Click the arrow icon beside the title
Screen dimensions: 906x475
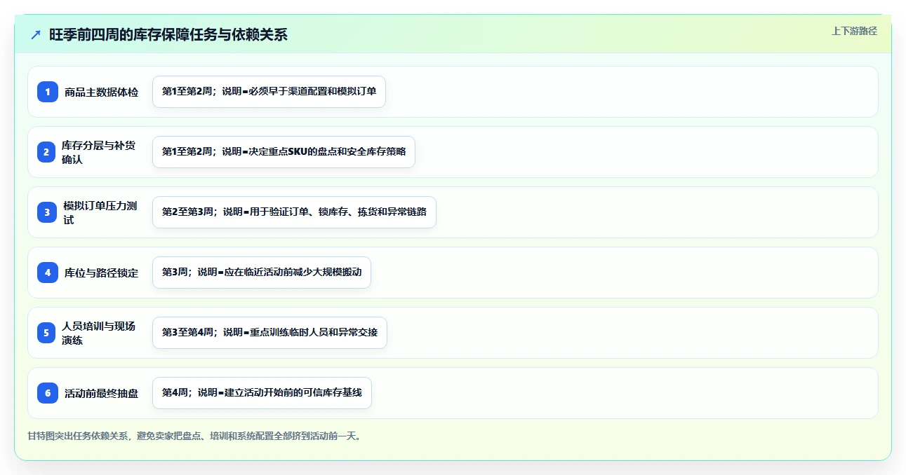point(36,35)
